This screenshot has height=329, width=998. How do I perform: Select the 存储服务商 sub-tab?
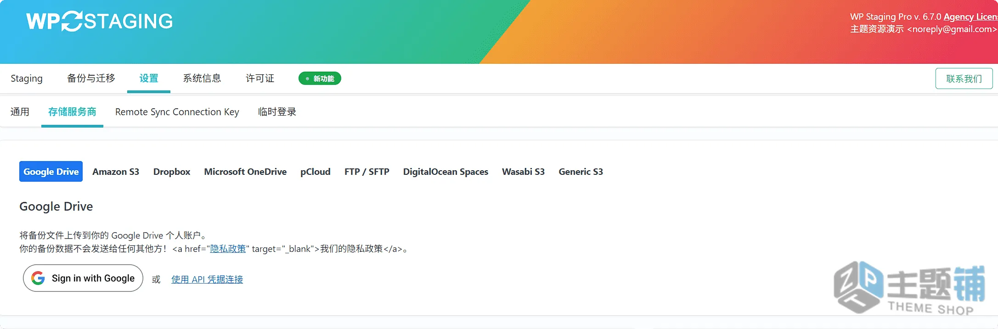(72, 112)
